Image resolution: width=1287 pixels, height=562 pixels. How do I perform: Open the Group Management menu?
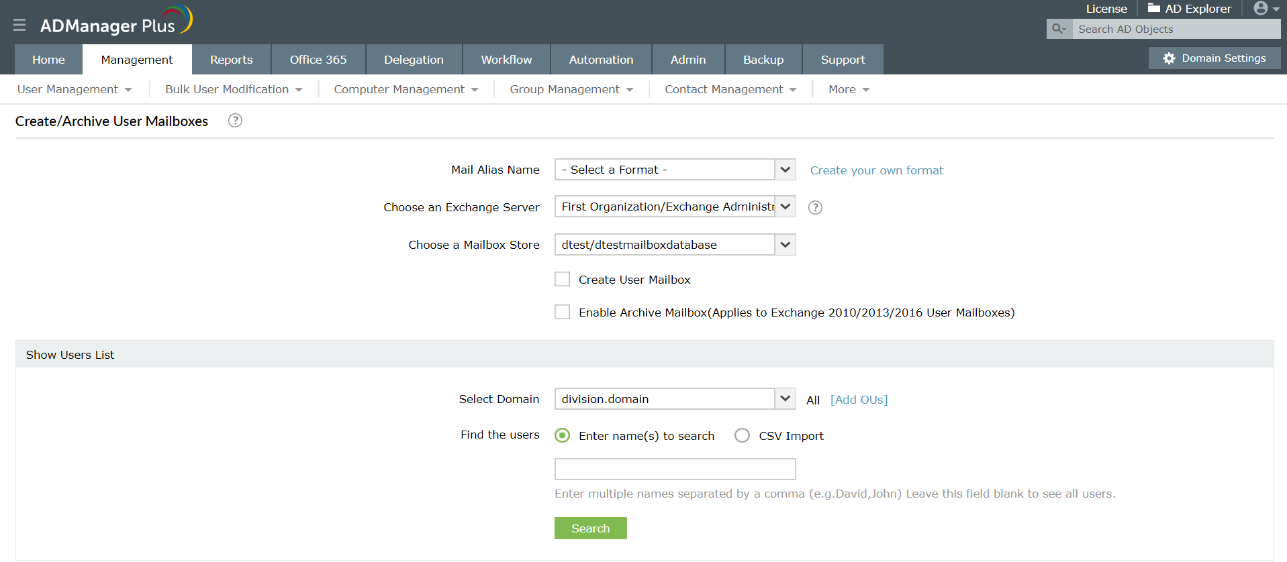click(x=571, y=89)
